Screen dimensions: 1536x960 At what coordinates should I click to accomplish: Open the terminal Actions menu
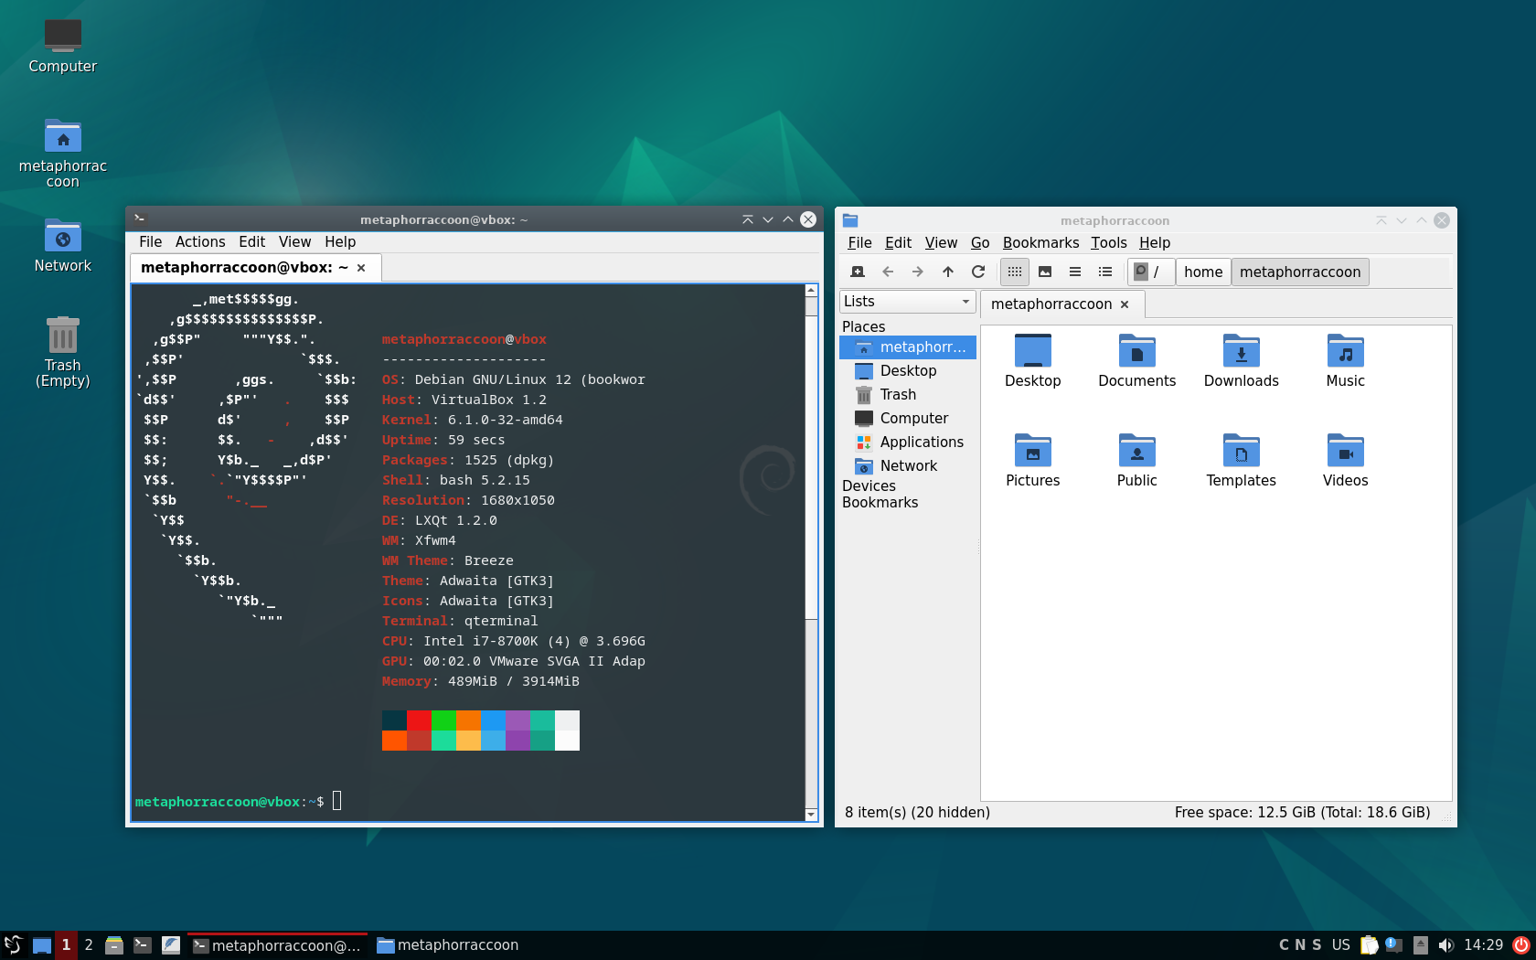[x=200, y=242]
